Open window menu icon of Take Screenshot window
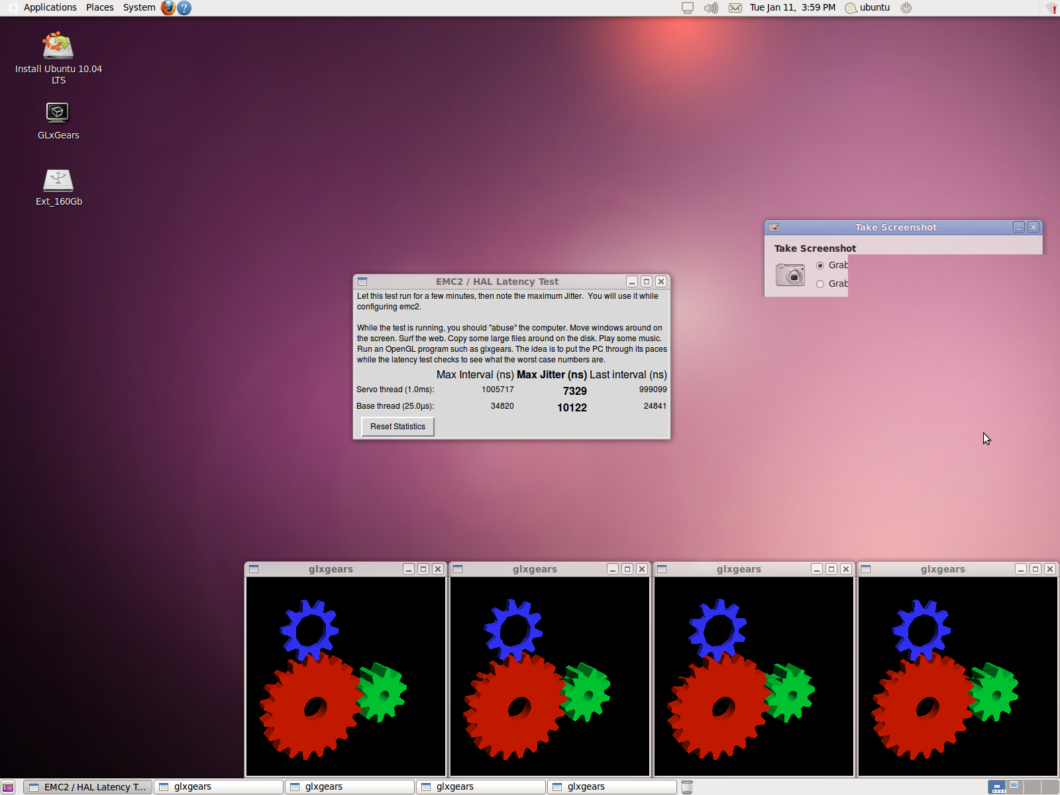This screenshot has height=795, width=1060. pos(774,227)
